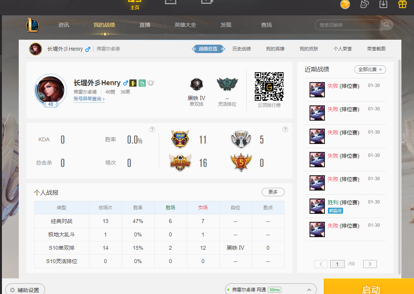
Task: Click the mascot icon in top bar
Action: pos(364,4)
